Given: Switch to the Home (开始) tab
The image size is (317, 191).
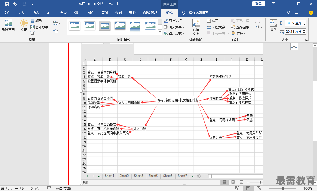Looking at the screenshot, I should [x=22, y=12].
